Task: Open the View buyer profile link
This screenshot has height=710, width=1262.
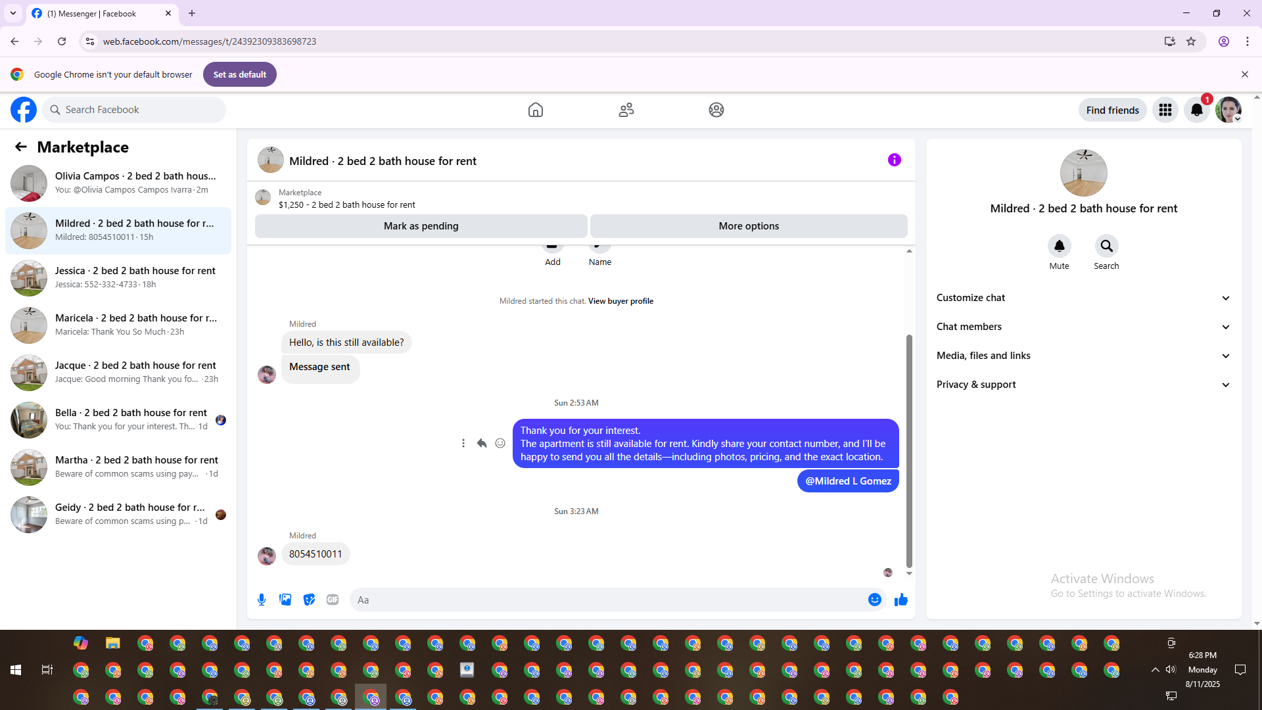Action: [x=620, y=301]
